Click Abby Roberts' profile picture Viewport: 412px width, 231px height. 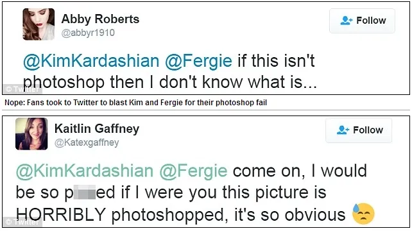click(x=39, y=24)
